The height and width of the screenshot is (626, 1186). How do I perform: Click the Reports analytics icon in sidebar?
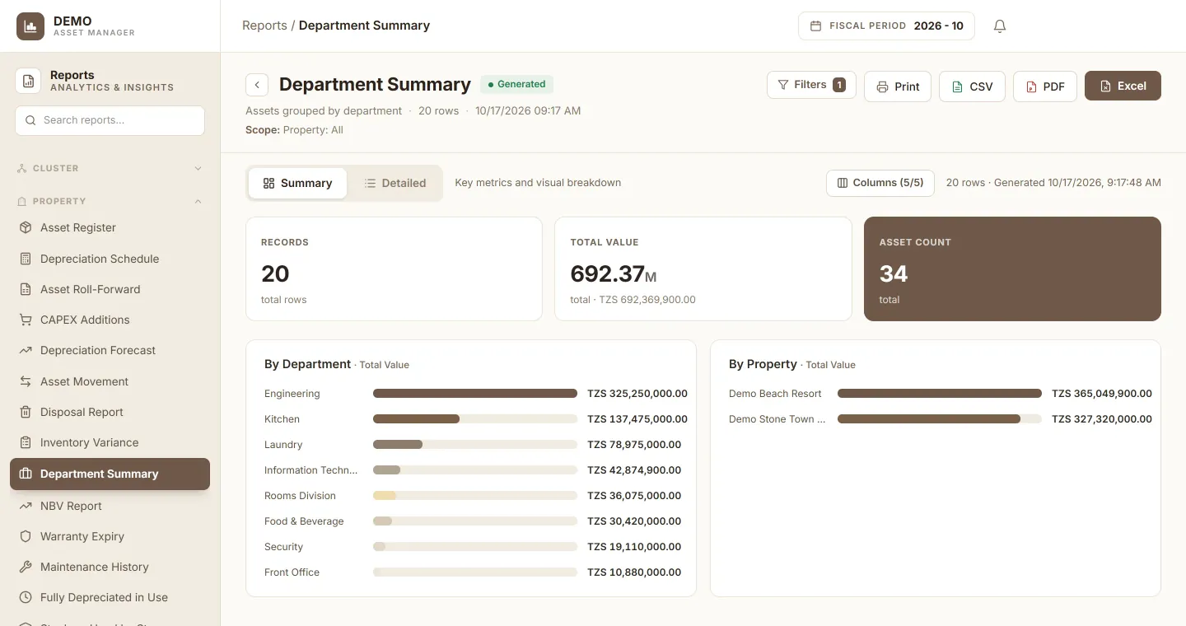pyautogui.click(x=28, y=81)
